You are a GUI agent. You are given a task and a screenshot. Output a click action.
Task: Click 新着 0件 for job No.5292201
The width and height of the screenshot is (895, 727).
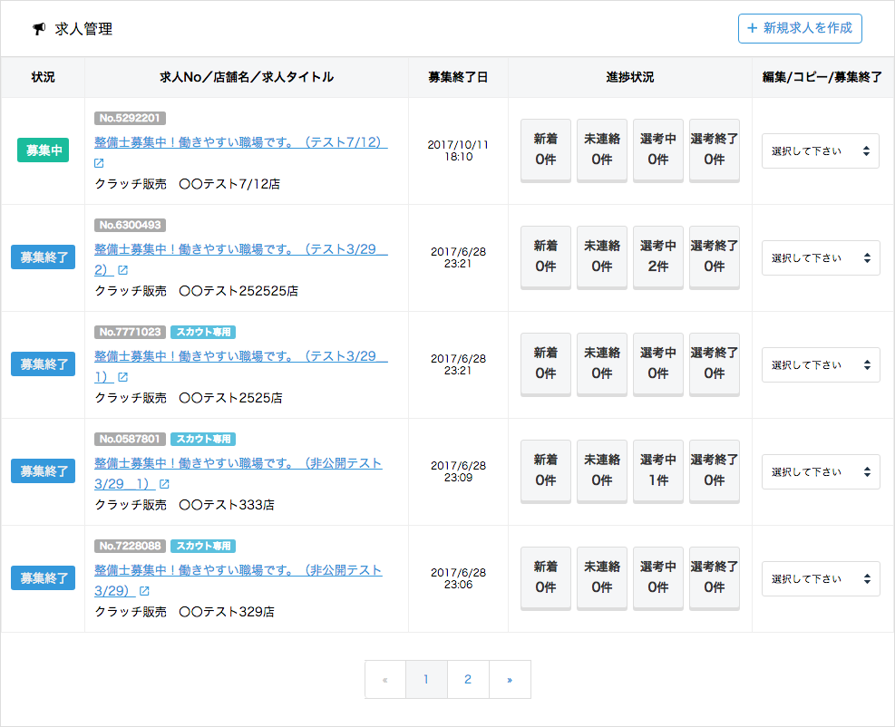[x=546, y=150]
